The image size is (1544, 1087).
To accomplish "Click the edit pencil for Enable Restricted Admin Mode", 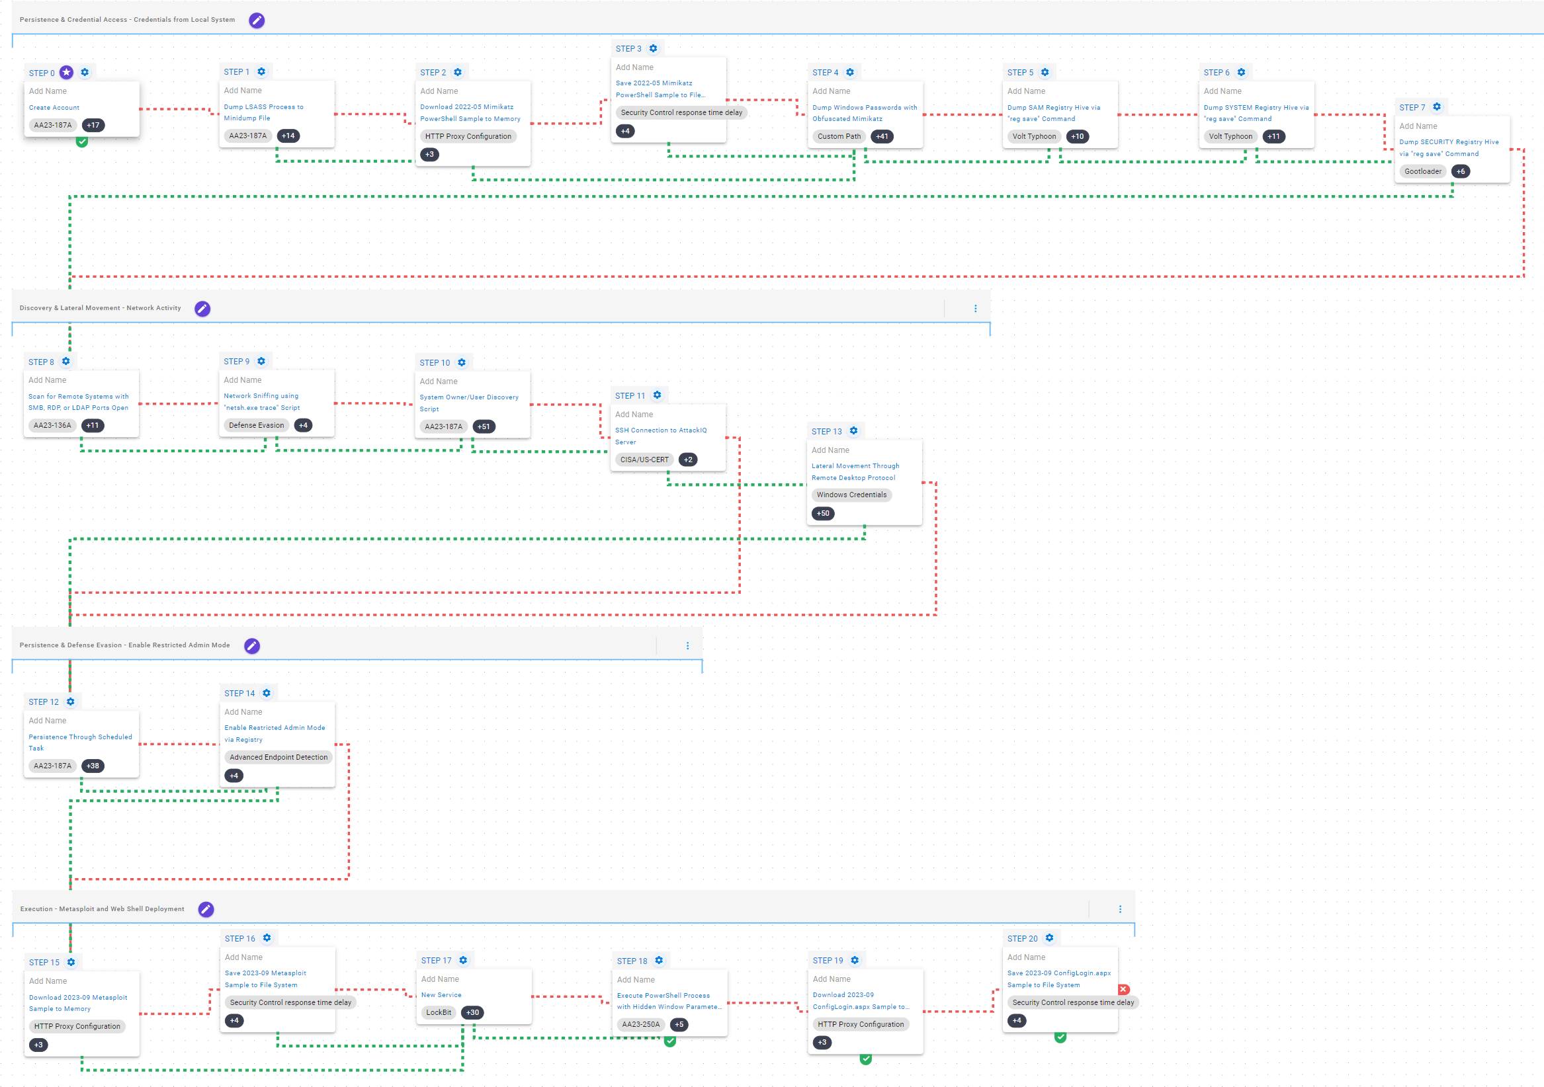I will [x=251, y=645].
